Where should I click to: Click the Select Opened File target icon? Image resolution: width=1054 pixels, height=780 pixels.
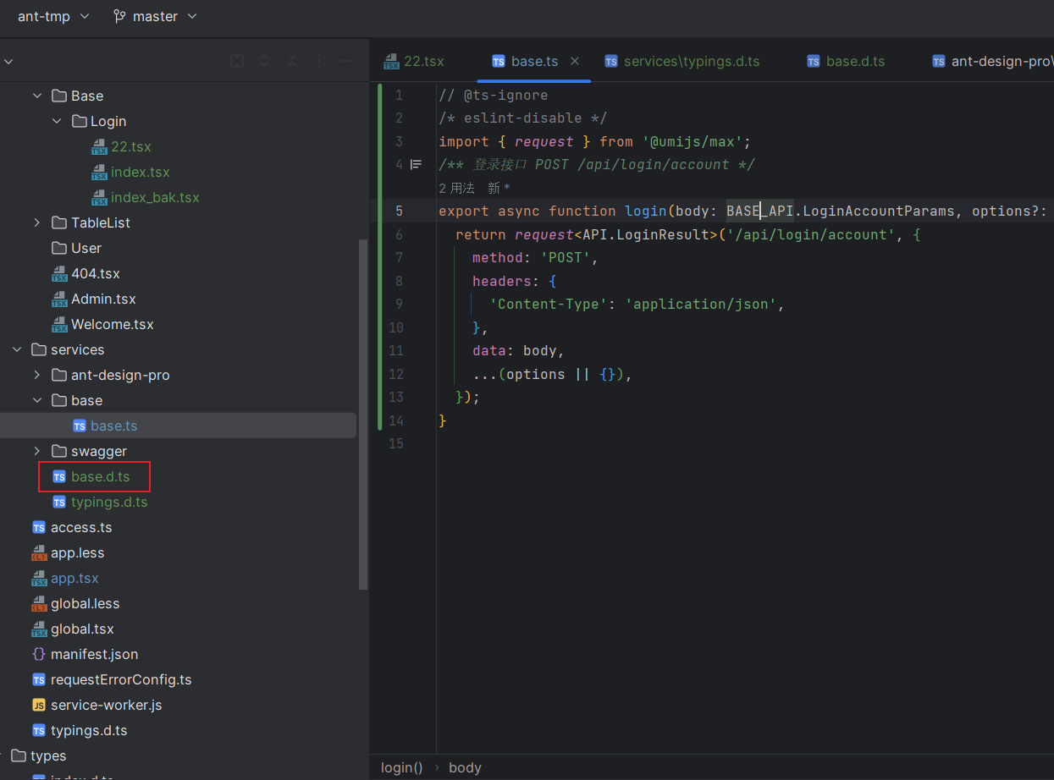point(237,60)
